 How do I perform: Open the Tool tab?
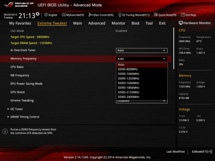(x=149, y=23)
